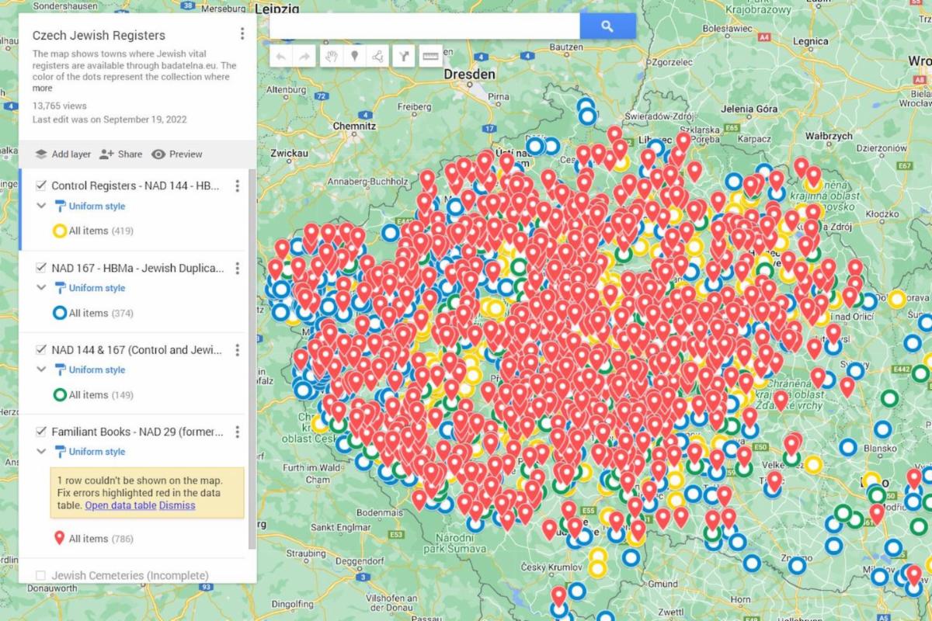Collapse the Familiant Books layer chevron
This screenshot has width=932, height=621.
point(41,452)
